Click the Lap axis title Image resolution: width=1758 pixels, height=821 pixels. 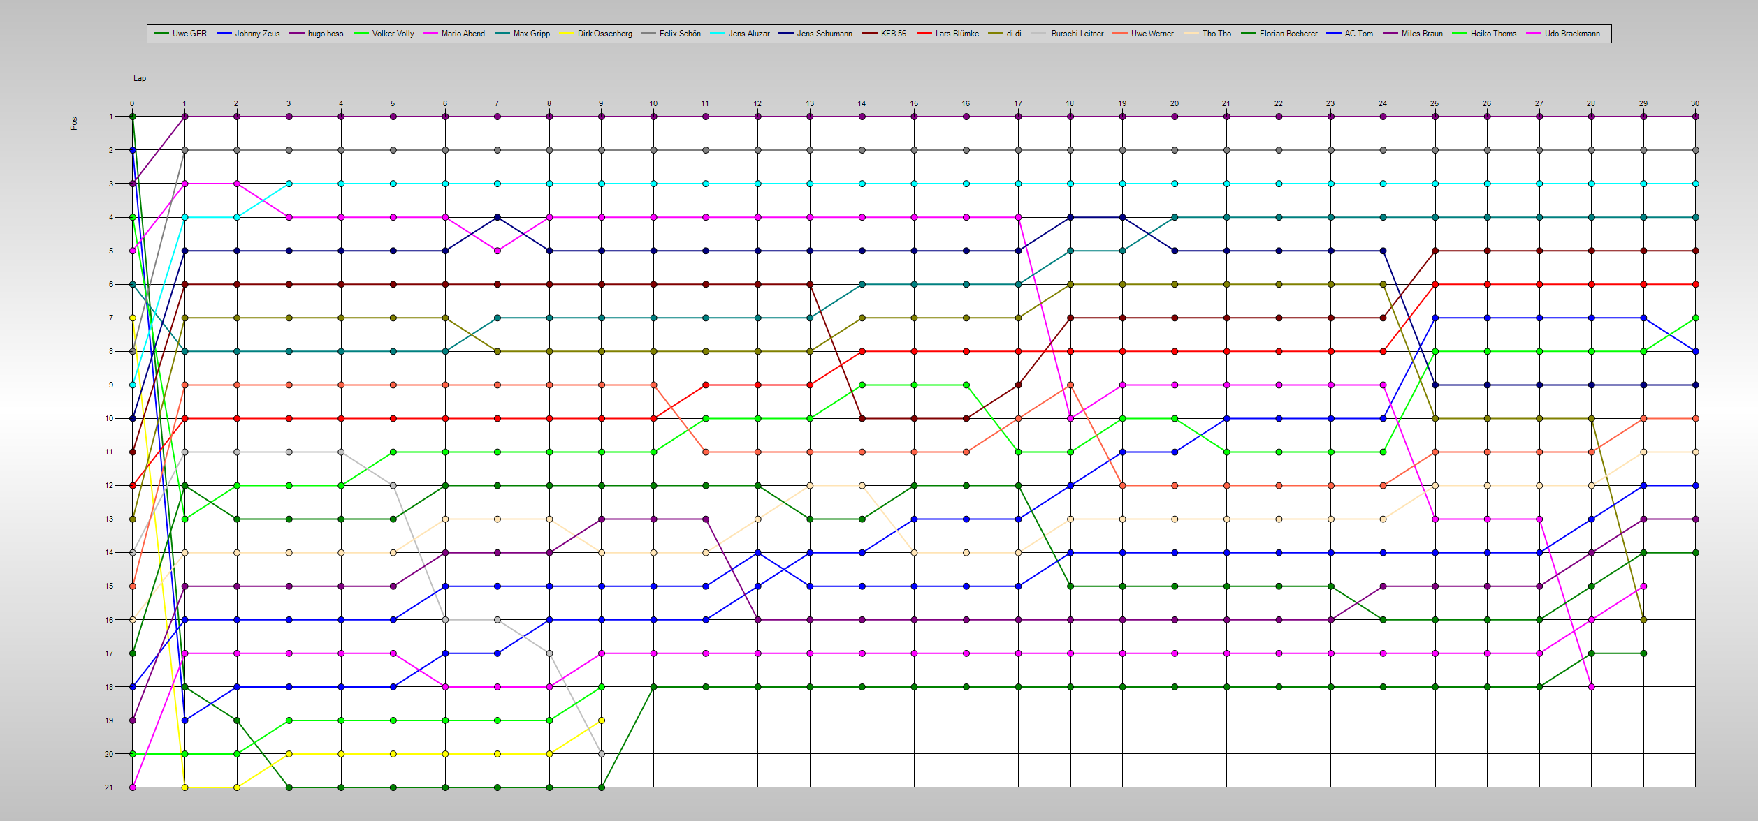140,78
